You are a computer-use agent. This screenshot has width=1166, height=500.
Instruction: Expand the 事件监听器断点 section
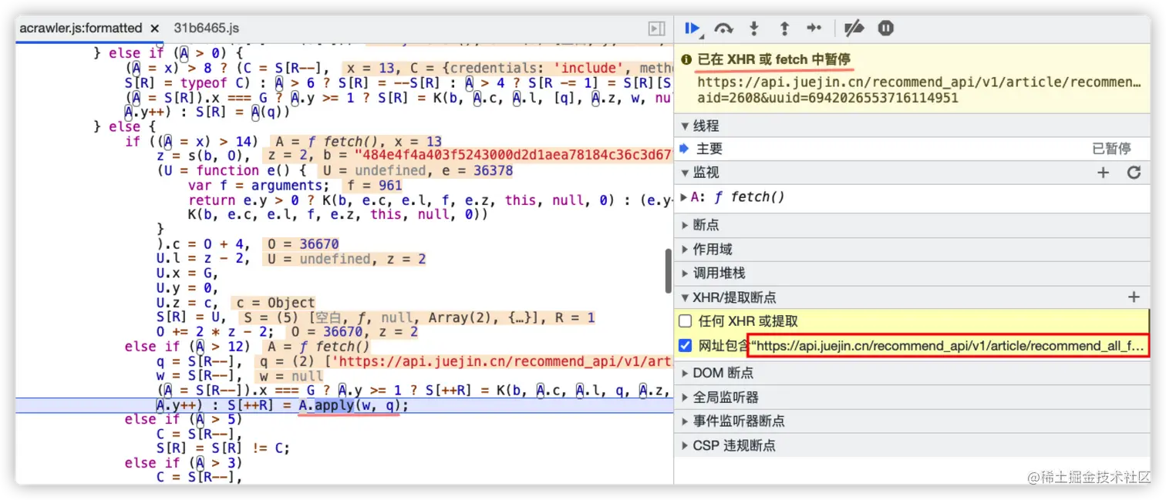(912, 421)
